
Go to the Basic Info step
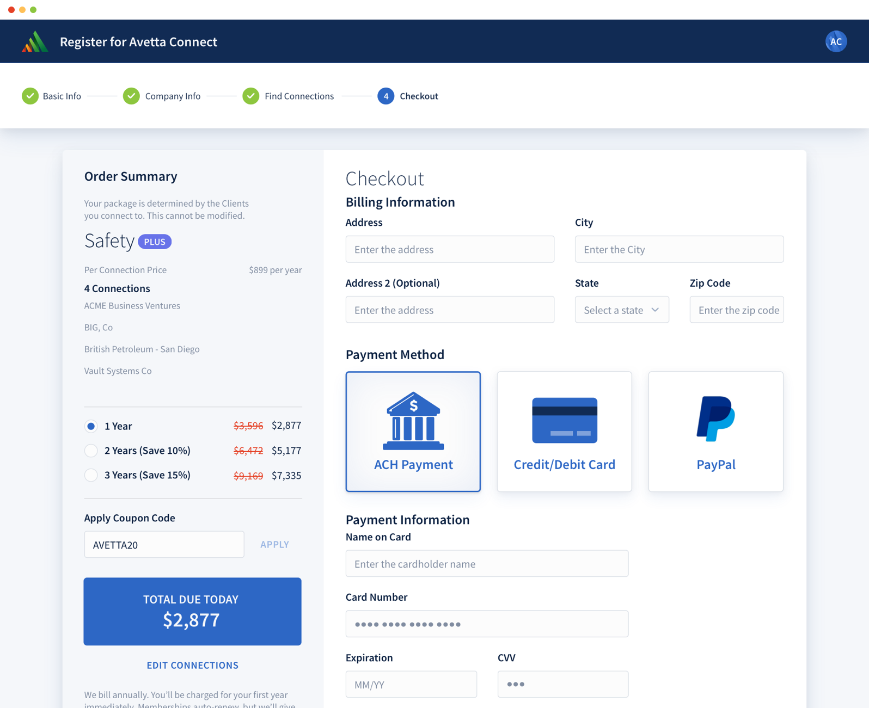(x=62, y=96)
